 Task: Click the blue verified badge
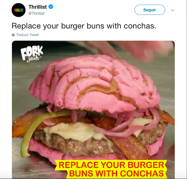[x=51, y=7]
